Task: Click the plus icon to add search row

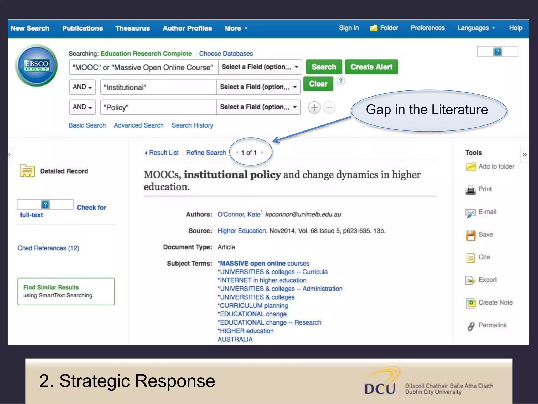Action: point(314,108)
